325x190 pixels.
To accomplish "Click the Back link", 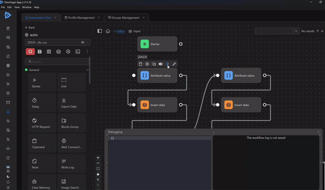I will tap(30, 27).
